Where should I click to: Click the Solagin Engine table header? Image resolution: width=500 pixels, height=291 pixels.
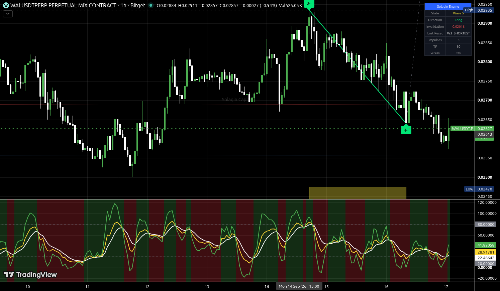coord(448,7)
